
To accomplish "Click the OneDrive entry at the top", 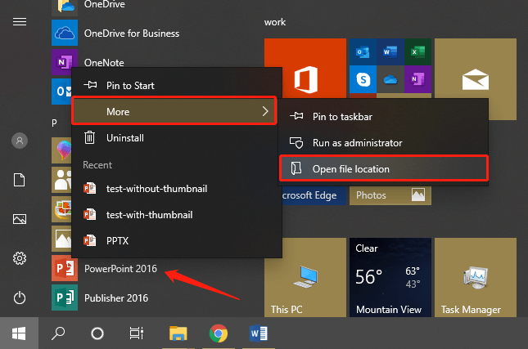I will coord(105,4).
